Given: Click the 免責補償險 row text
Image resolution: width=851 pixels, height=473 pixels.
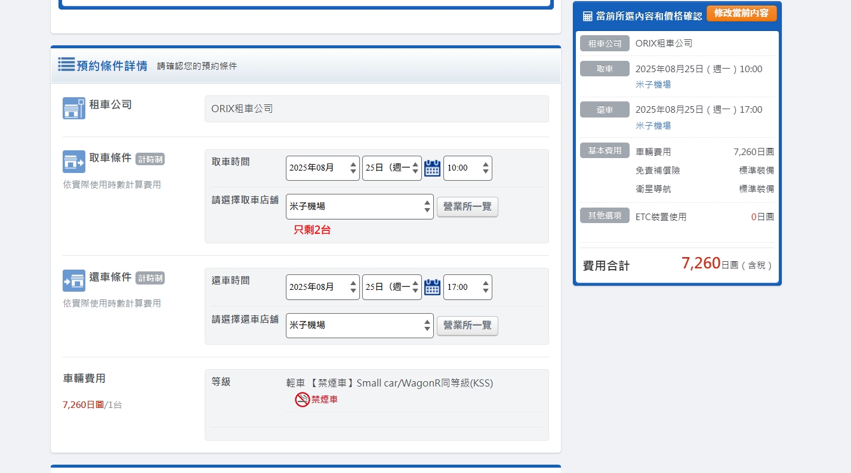Looking at the screenshot, I should (x=658, y=171).
